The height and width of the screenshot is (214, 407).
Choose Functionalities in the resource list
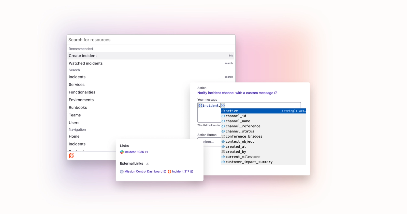click(82, 92)
